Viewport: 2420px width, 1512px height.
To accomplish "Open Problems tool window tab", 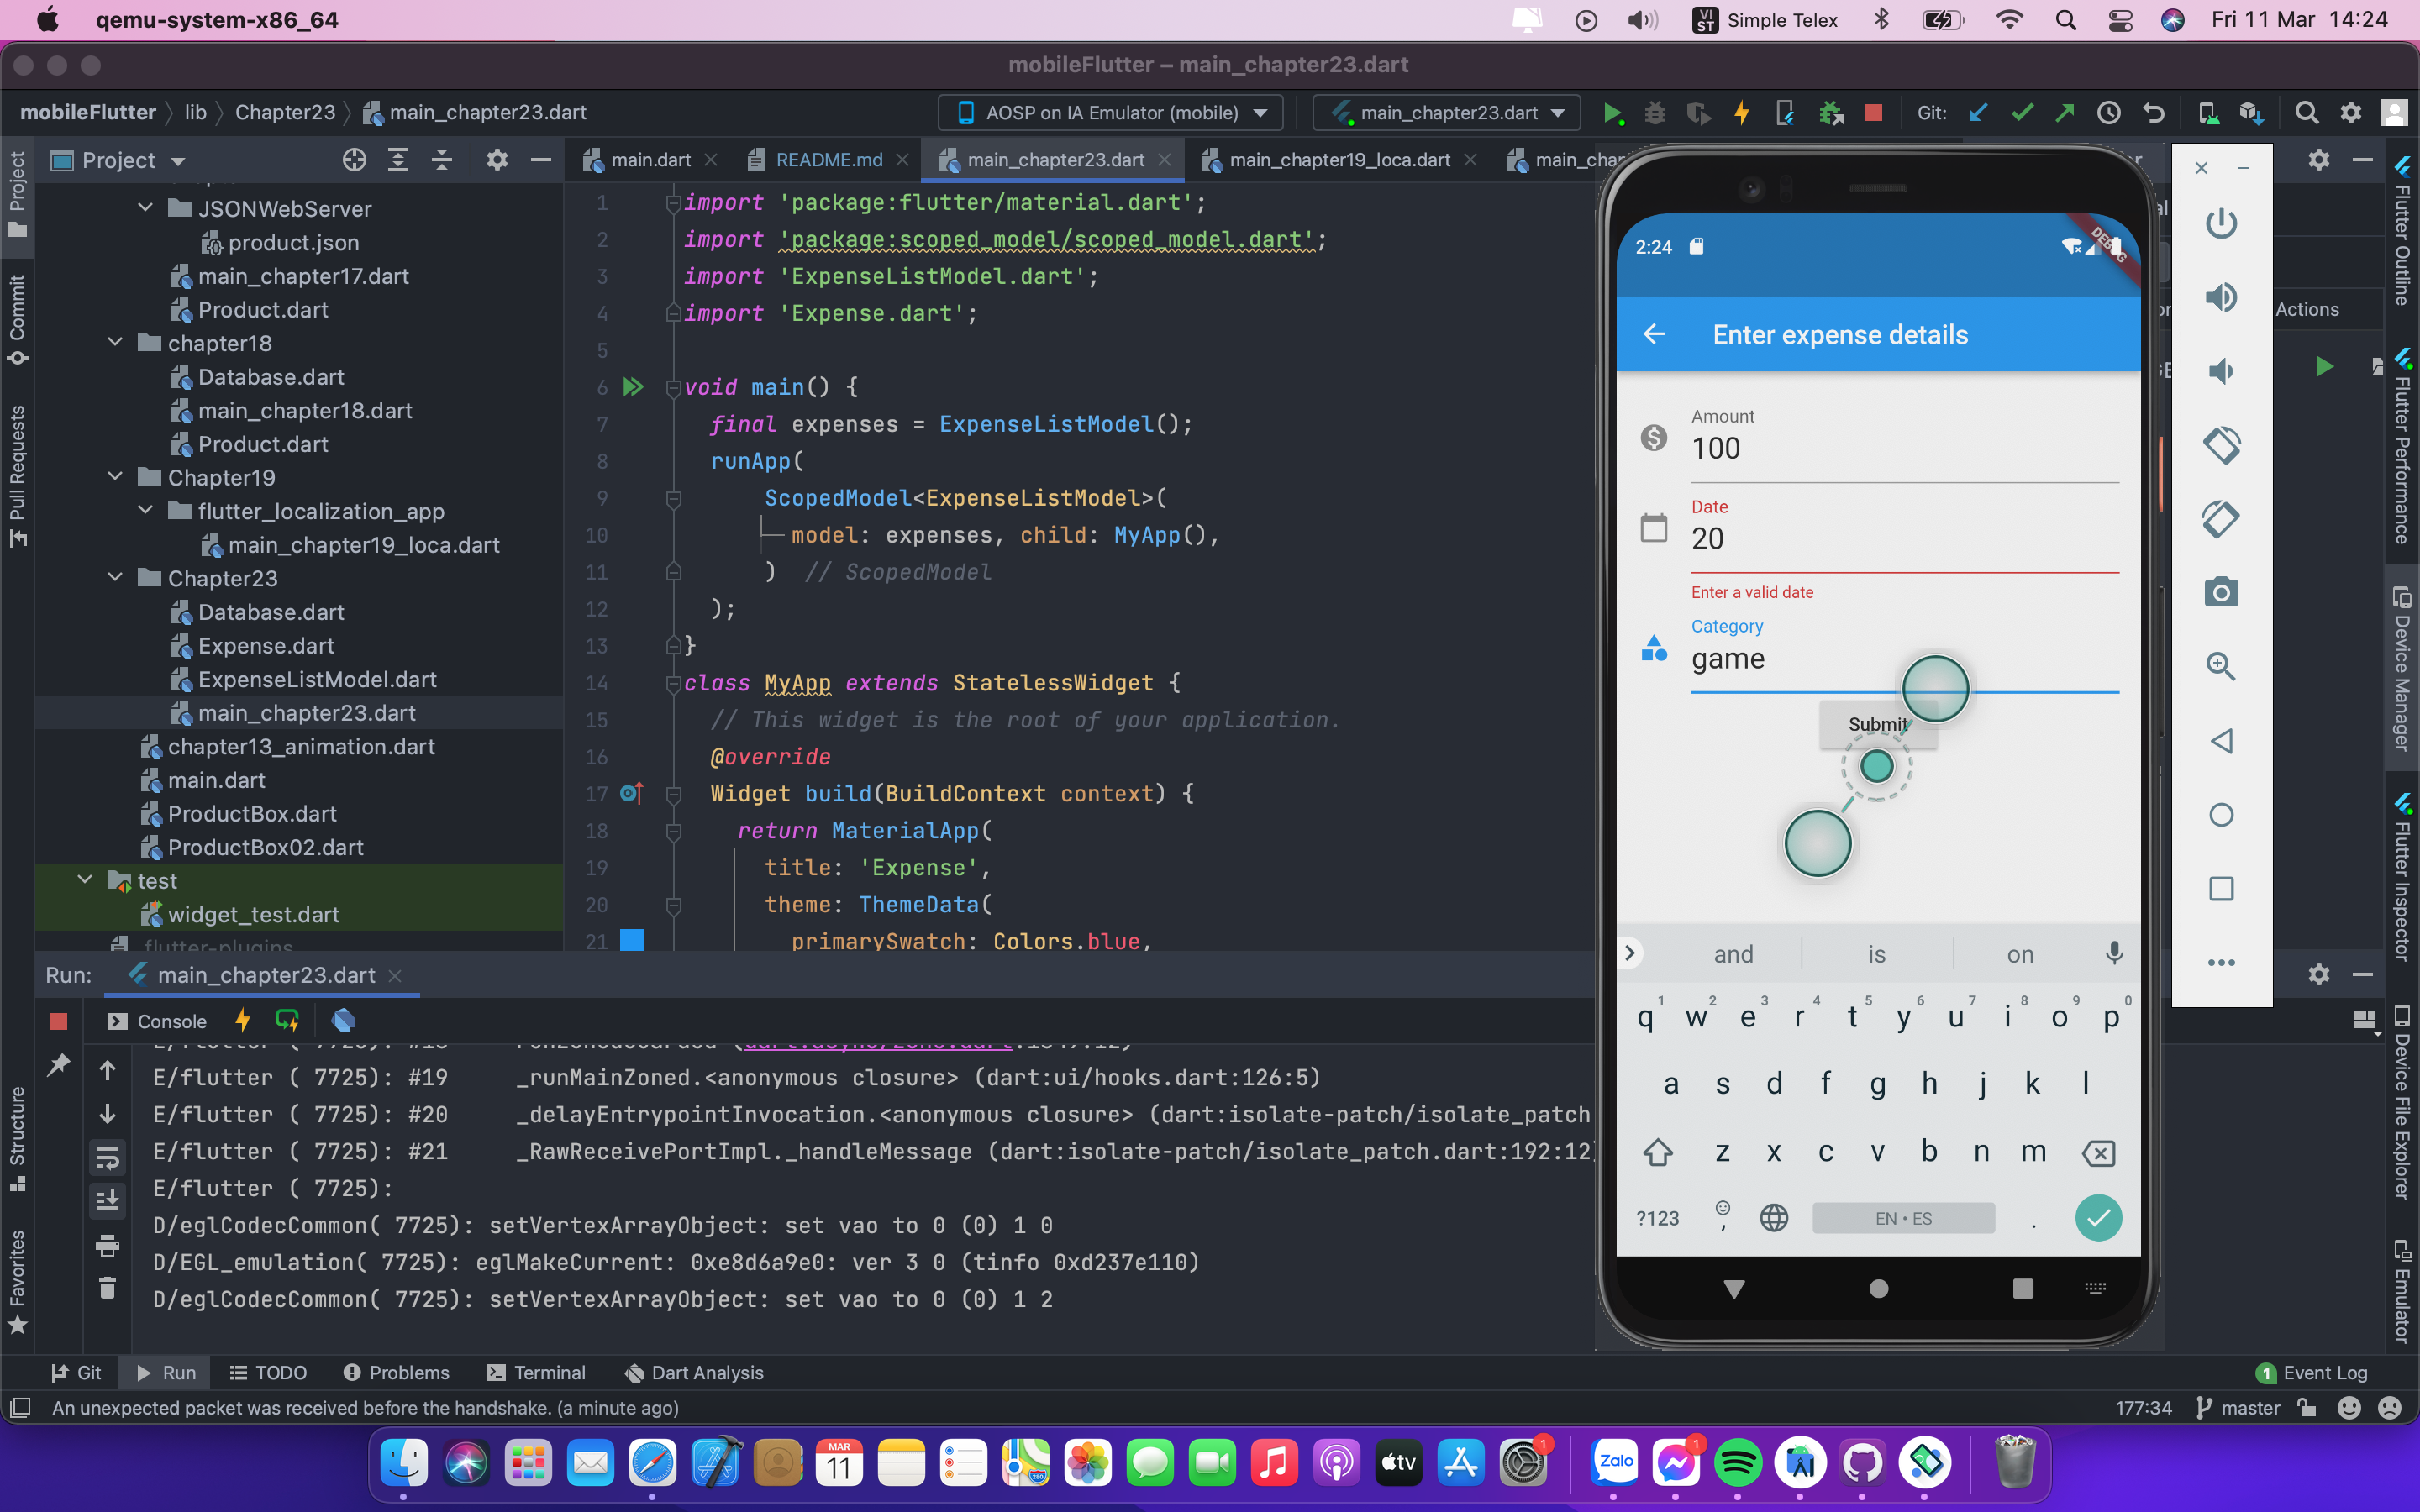I will click(x=397, y=1373).
